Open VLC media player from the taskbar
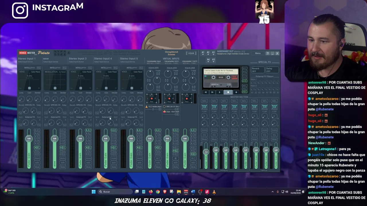This screenshot has height=206, width=367. pyautogui.click(x=214, y=192)
